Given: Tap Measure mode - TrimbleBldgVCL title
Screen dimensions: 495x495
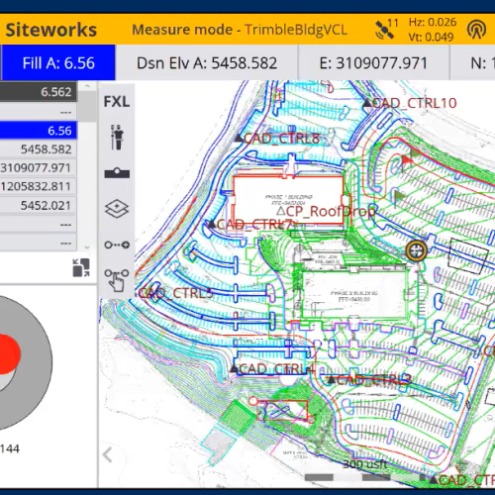Looking at the screenshot, I should (240, 30).
